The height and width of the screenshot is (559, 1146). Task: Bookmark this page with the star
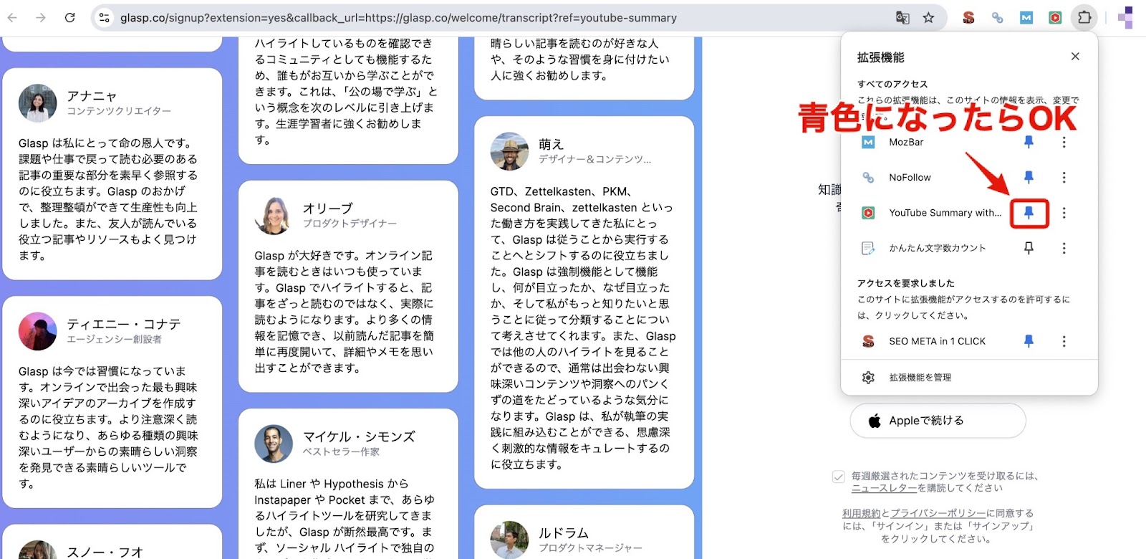pos(928,17)
